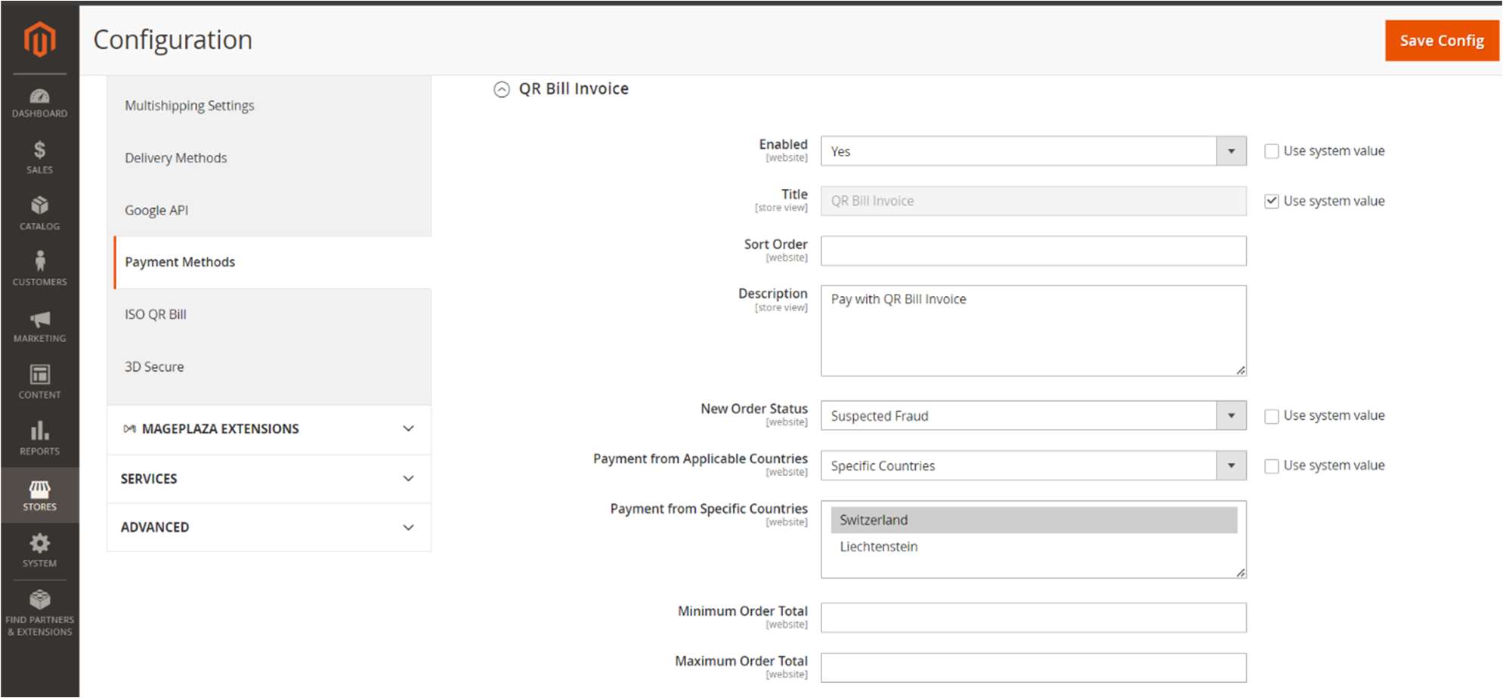Image resolution: width=1503 pixels, height=698 pixels.
Task: Expand the Mageplaza Extensions section
Action: (x=268, y=429)
